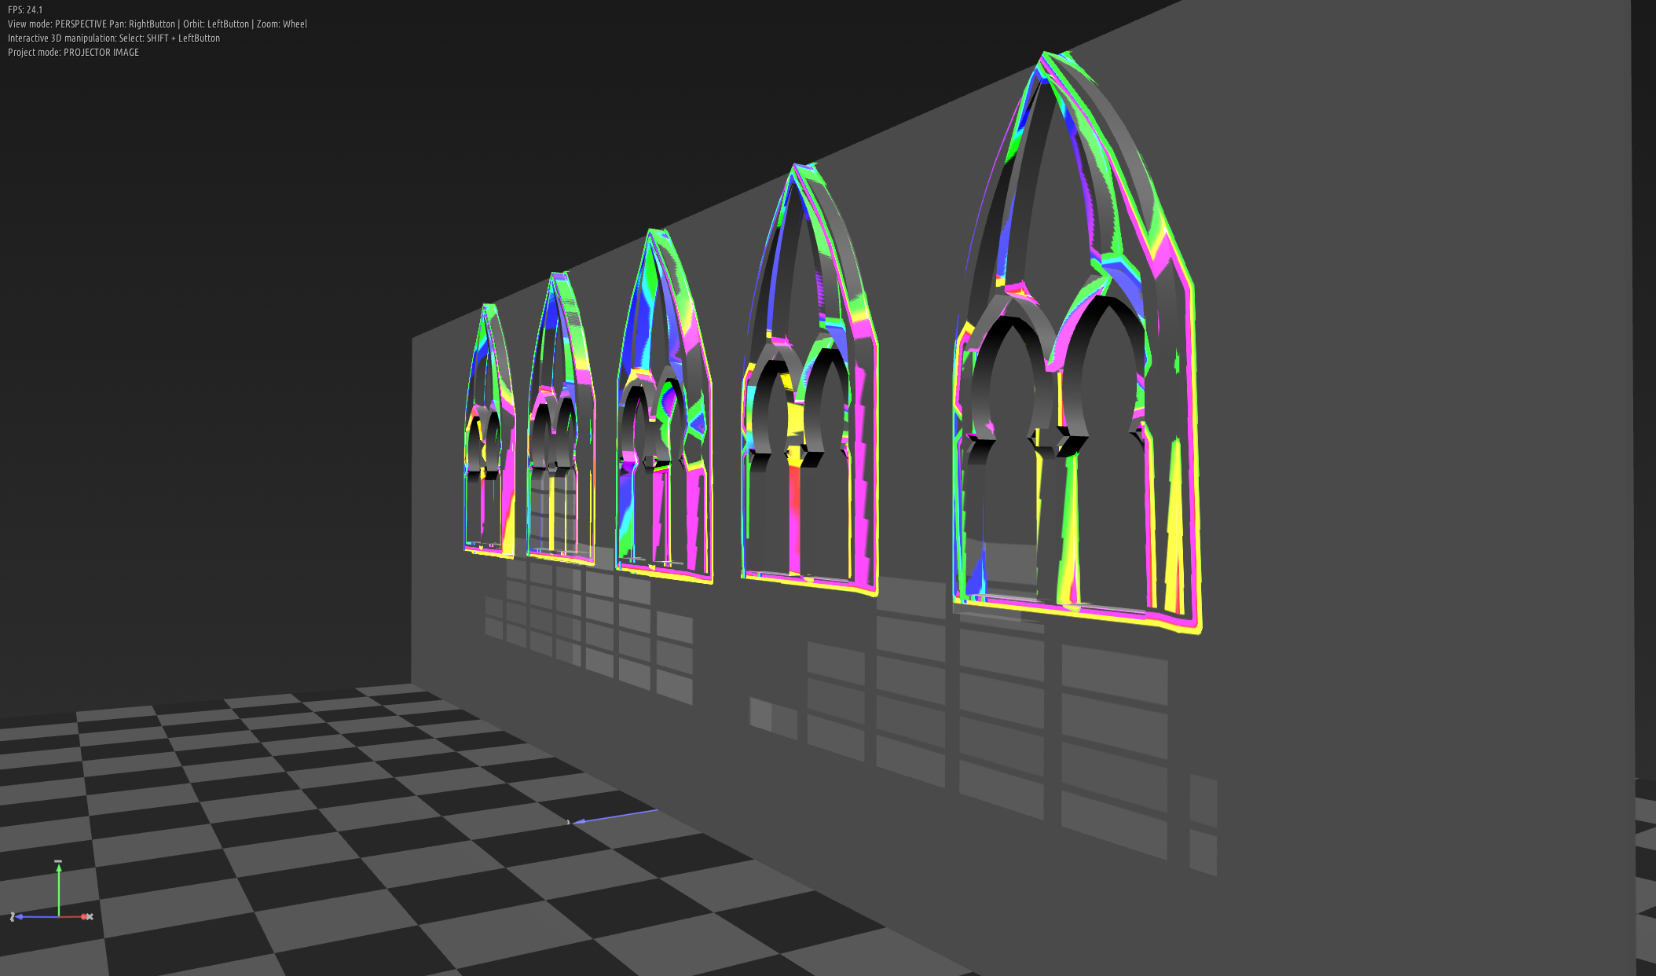Click the FPS: 24.1 counter text
The image size is (1656, 976).
click(25, 10)
